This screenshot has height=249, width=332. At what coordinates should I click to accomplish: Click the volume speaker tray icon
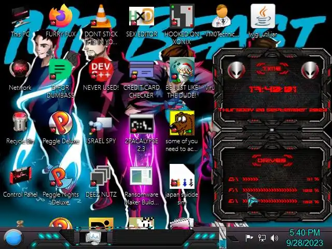(x=274, y=238)
